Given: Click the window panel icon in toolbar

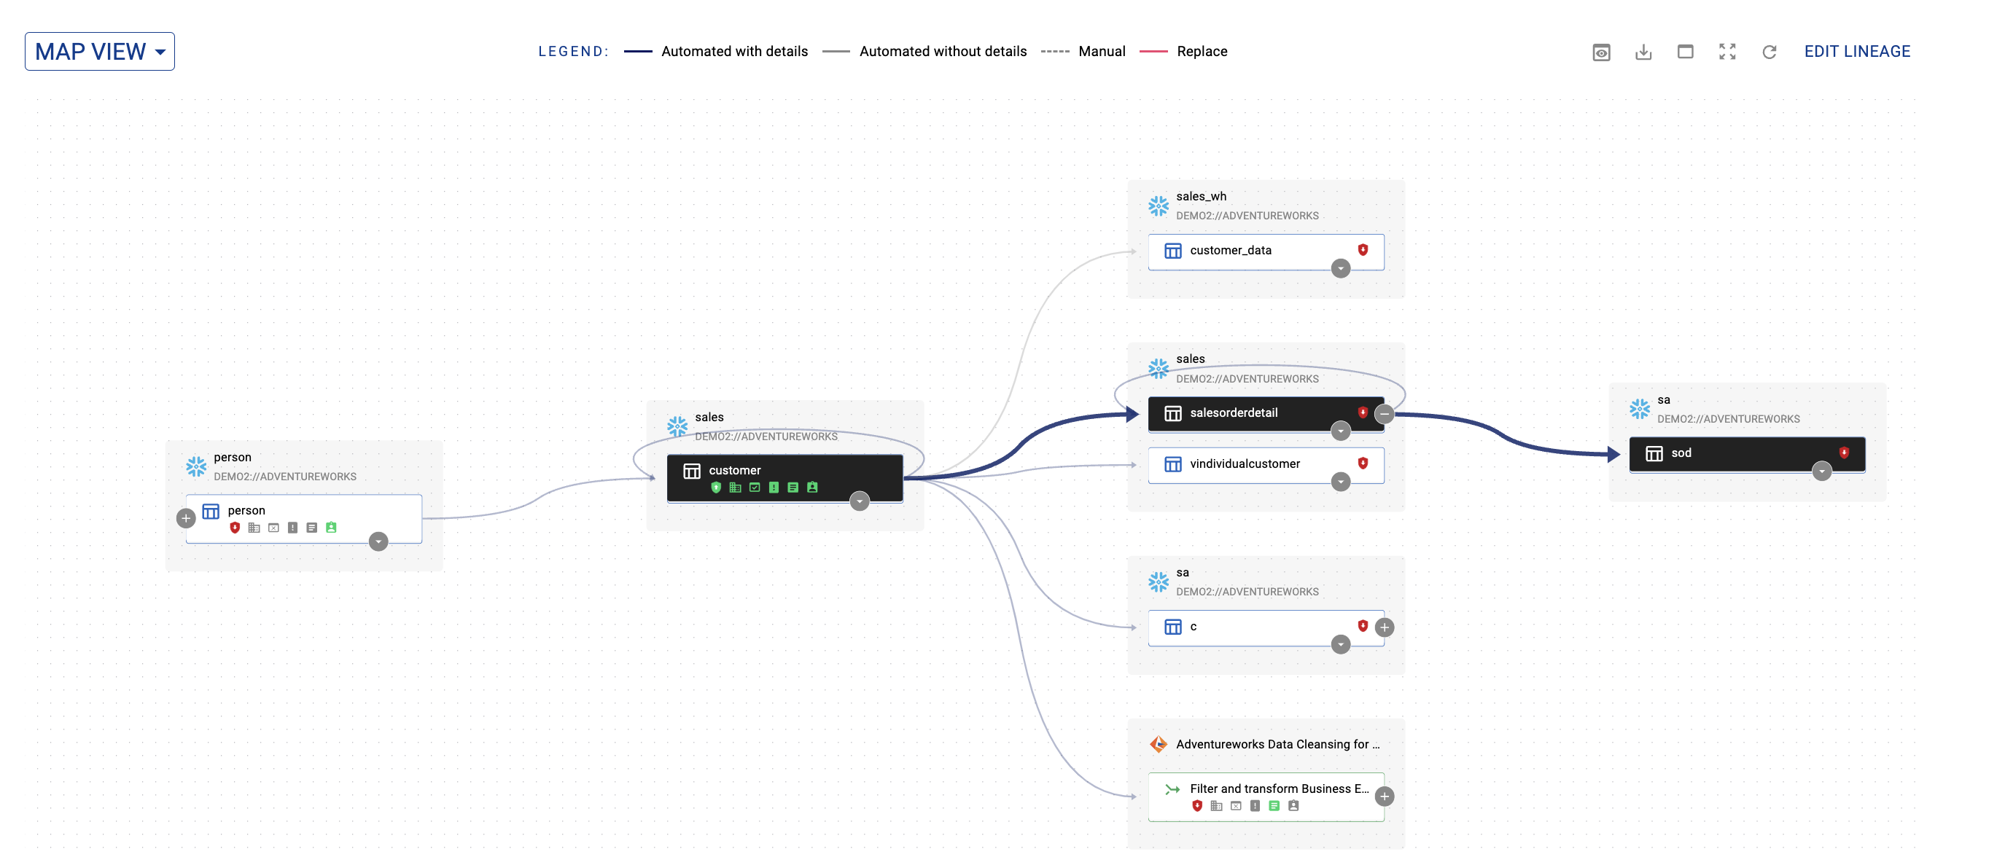Looking at the screenshot, I should point(1684,52).
